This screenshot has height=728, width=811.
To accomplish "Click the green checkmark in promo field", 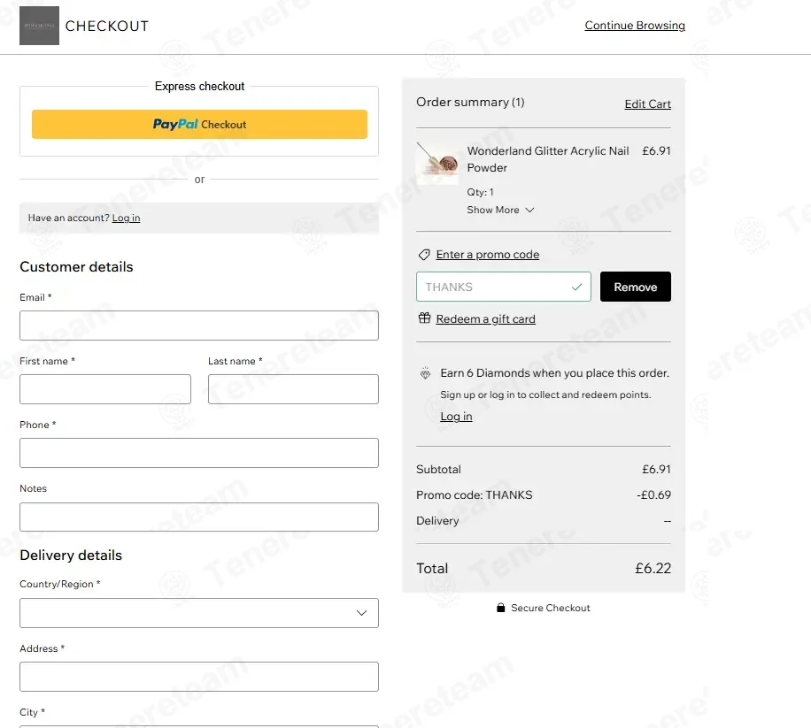I will tap(576, 287).
